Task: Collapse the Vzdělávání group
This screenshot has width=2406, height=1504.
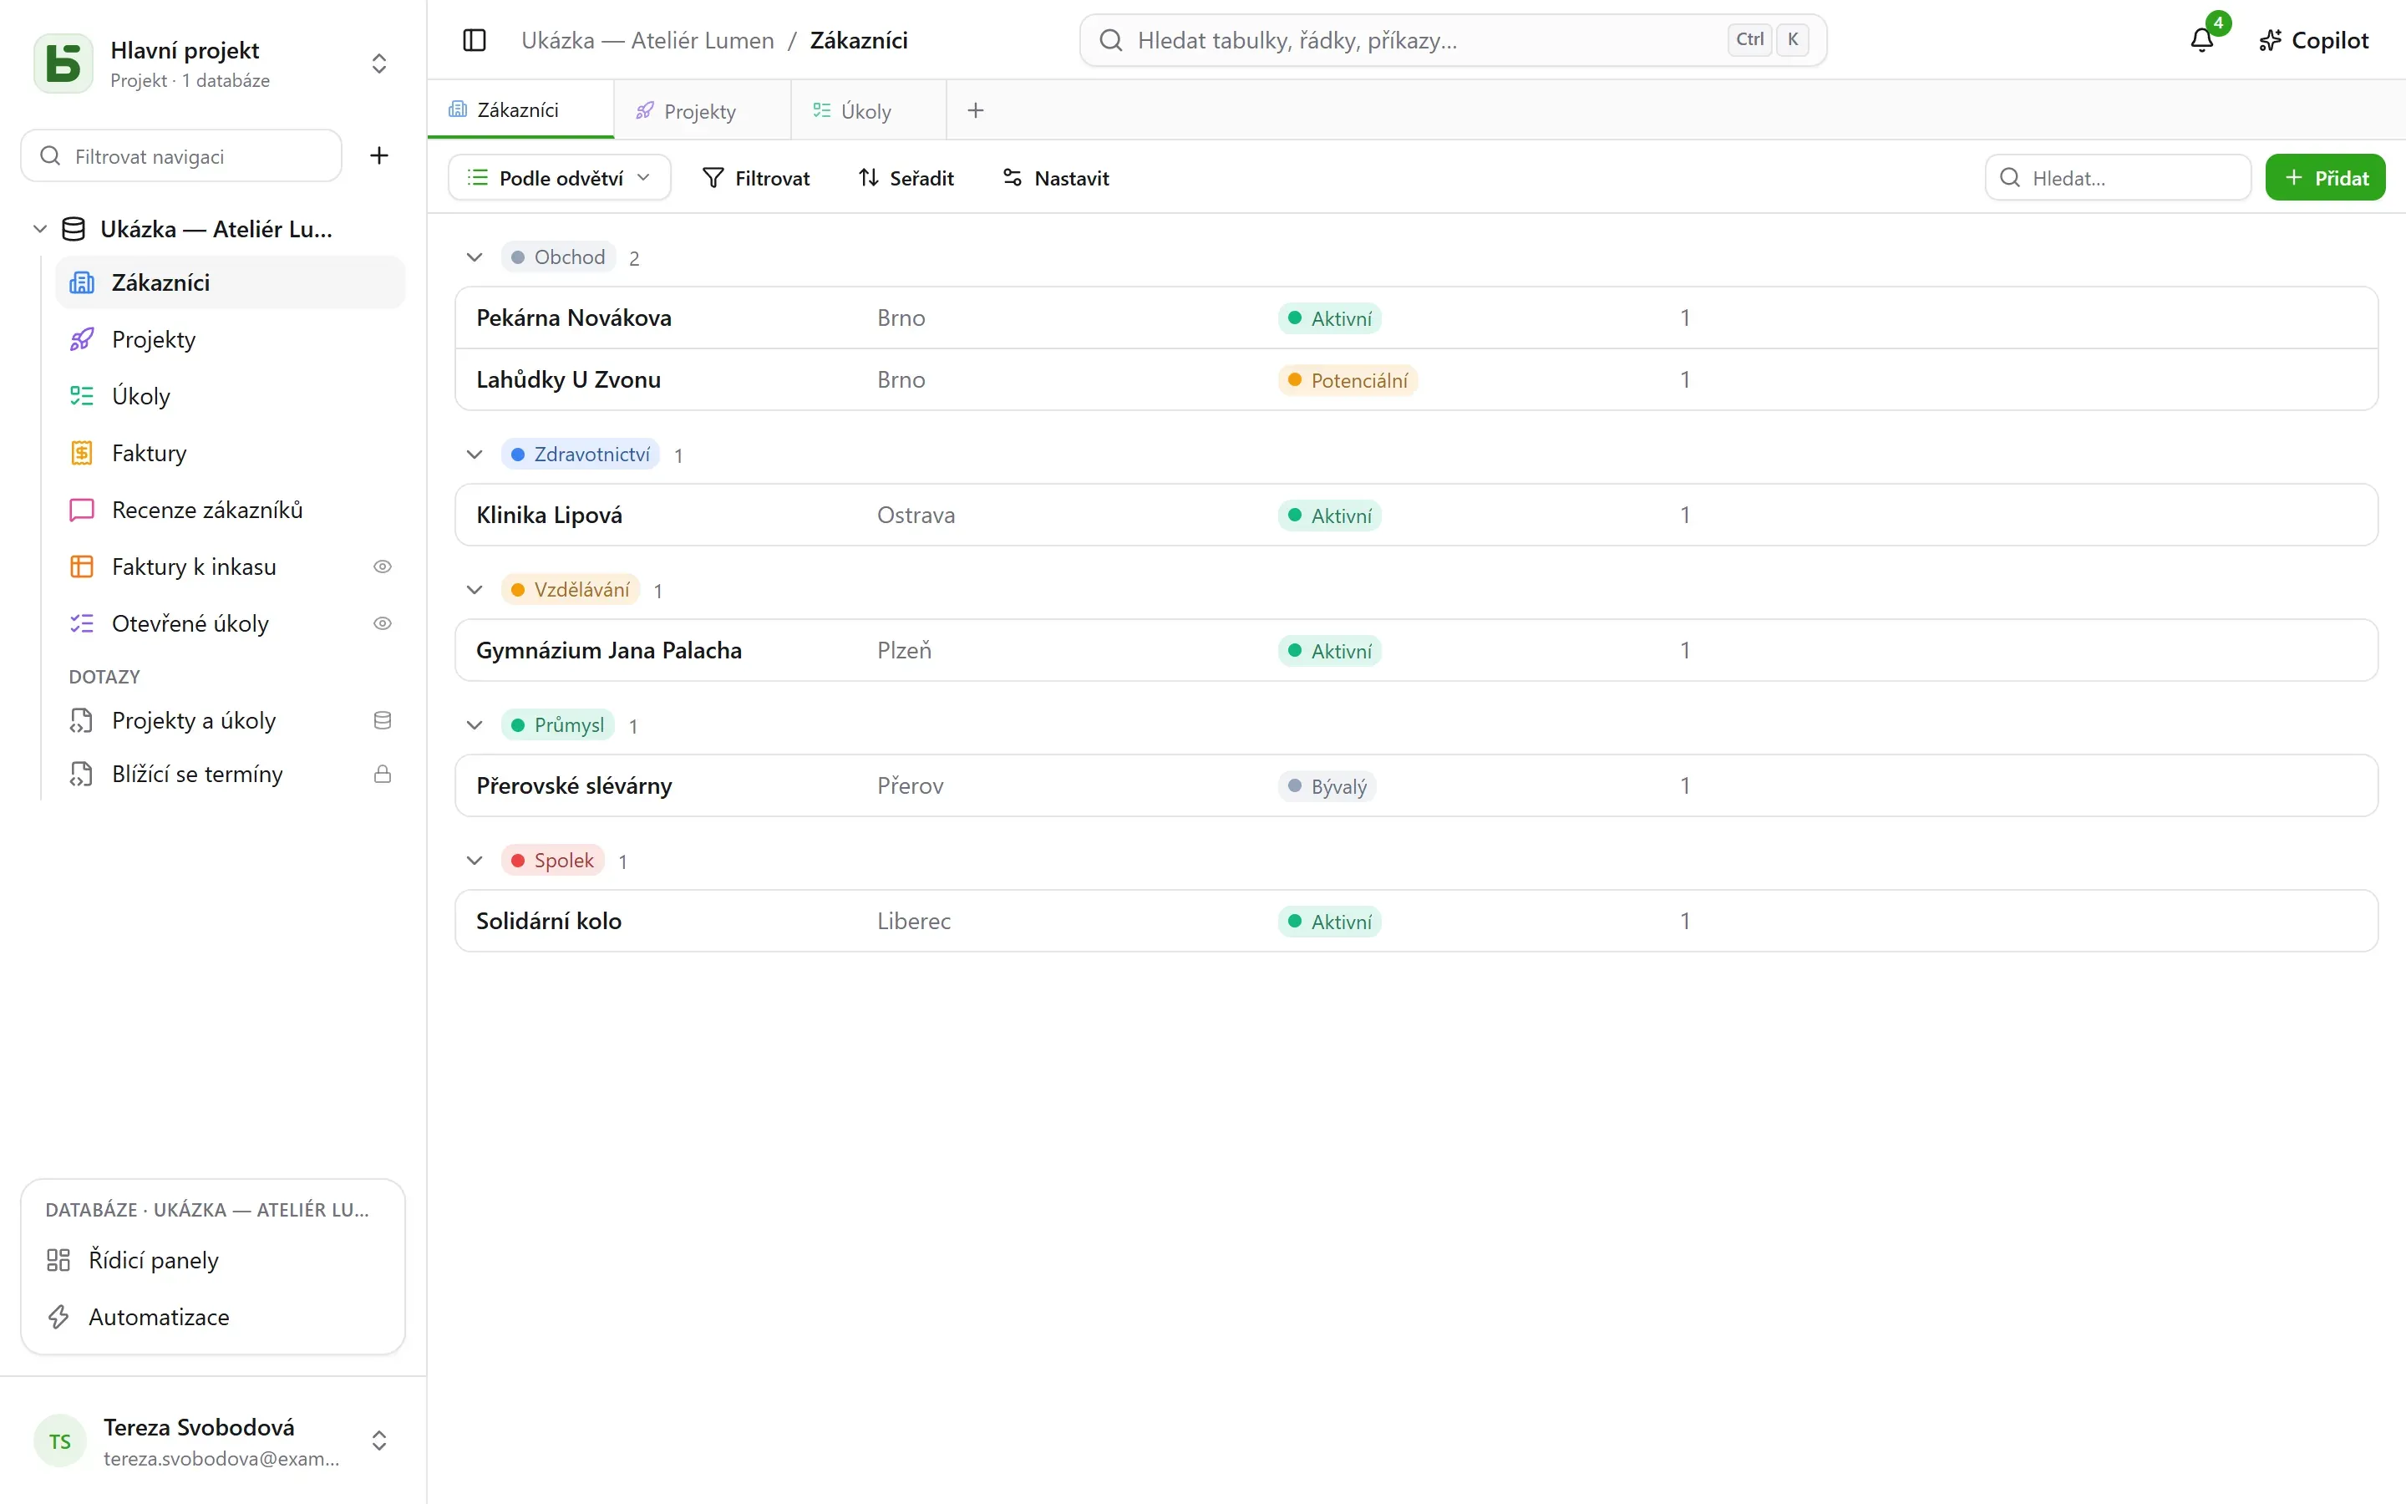Action: pos(475,589)
